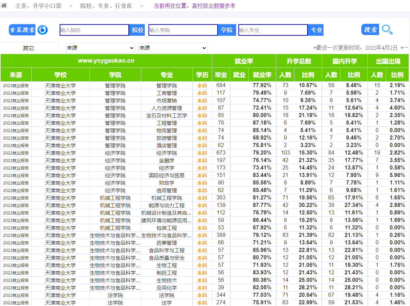This screenshot has height=306, width=410.
Task: Click the home icon in breadcrumb
Action: pyautogui.click(x=4, y=5)
